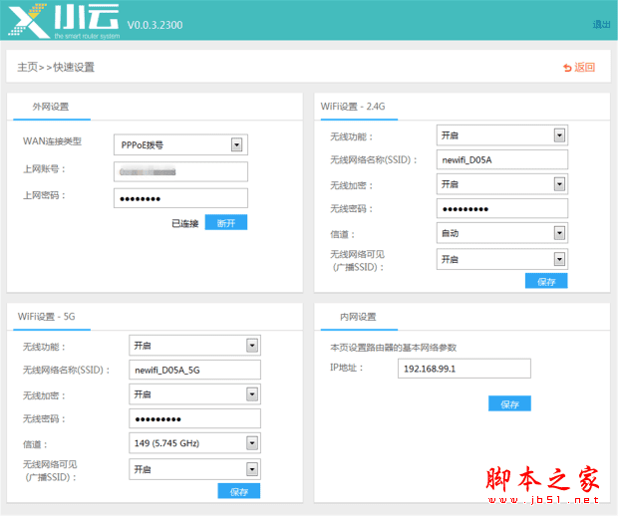618x516 pixels.
Task: Click the 本页设置路由器的基本网络参数 description text
Action: coord(394,348)
